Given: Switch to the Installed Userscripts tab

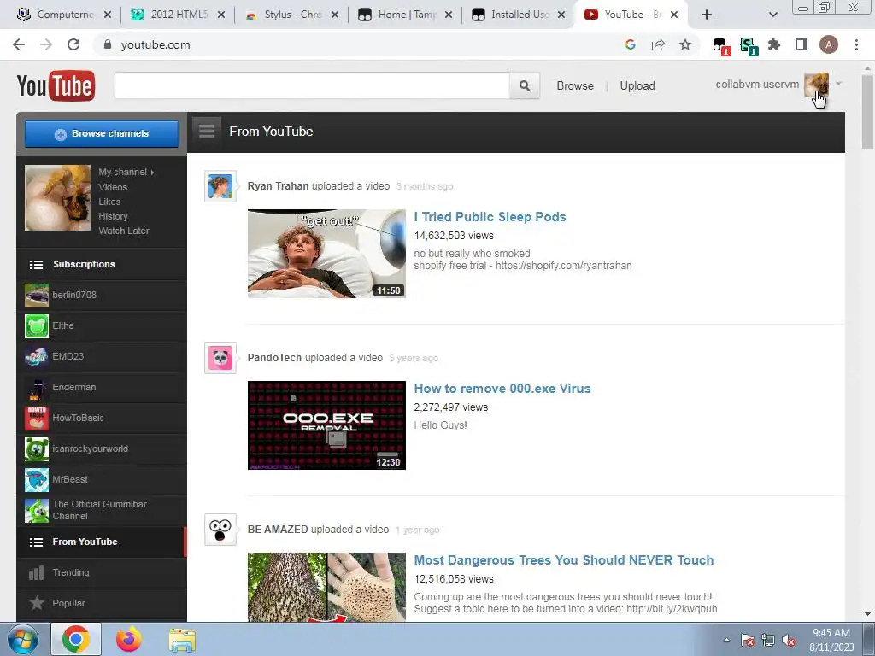Looking at the screenshot, I should click(519, 15).
